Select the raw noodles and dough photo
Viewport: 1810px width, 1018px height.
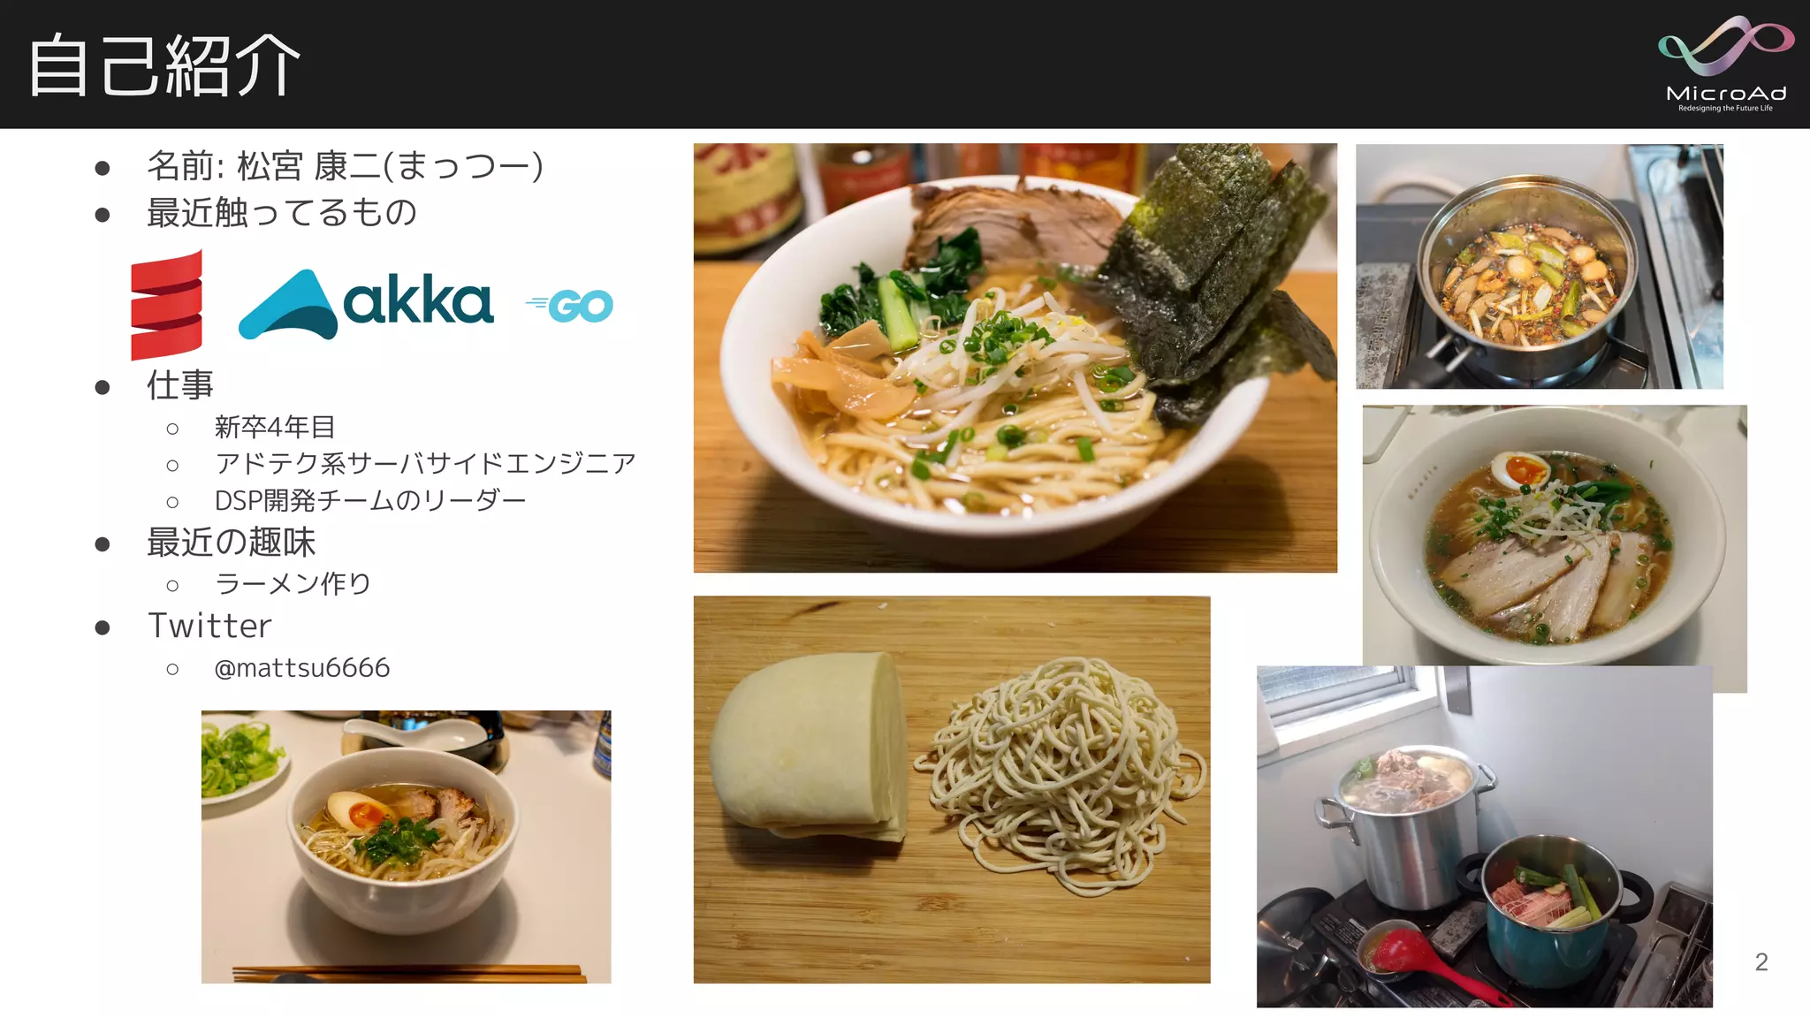(x=952, y=789)
